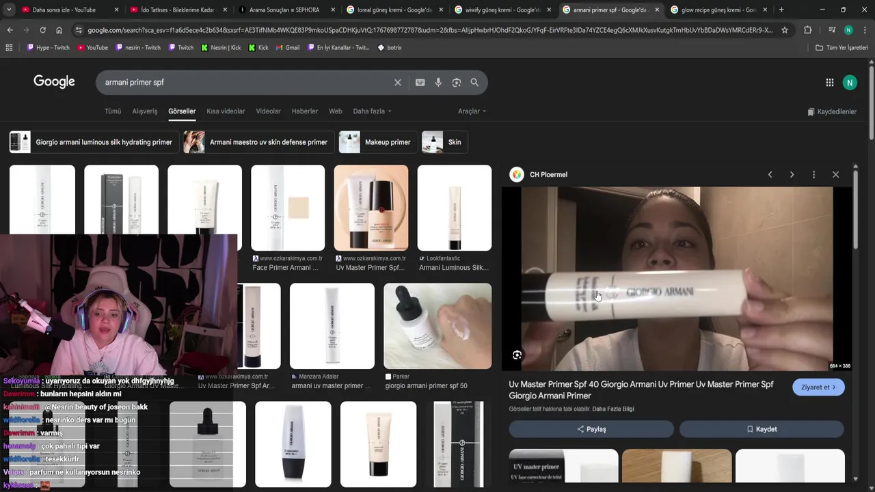Select Armani maestro uv skin defense primer chip

(x=259, y=142)
